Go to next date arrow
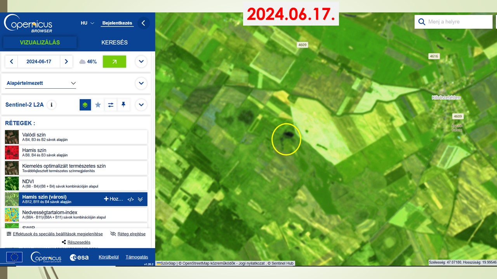Screen dimensions: 497x279 point(66,62)
